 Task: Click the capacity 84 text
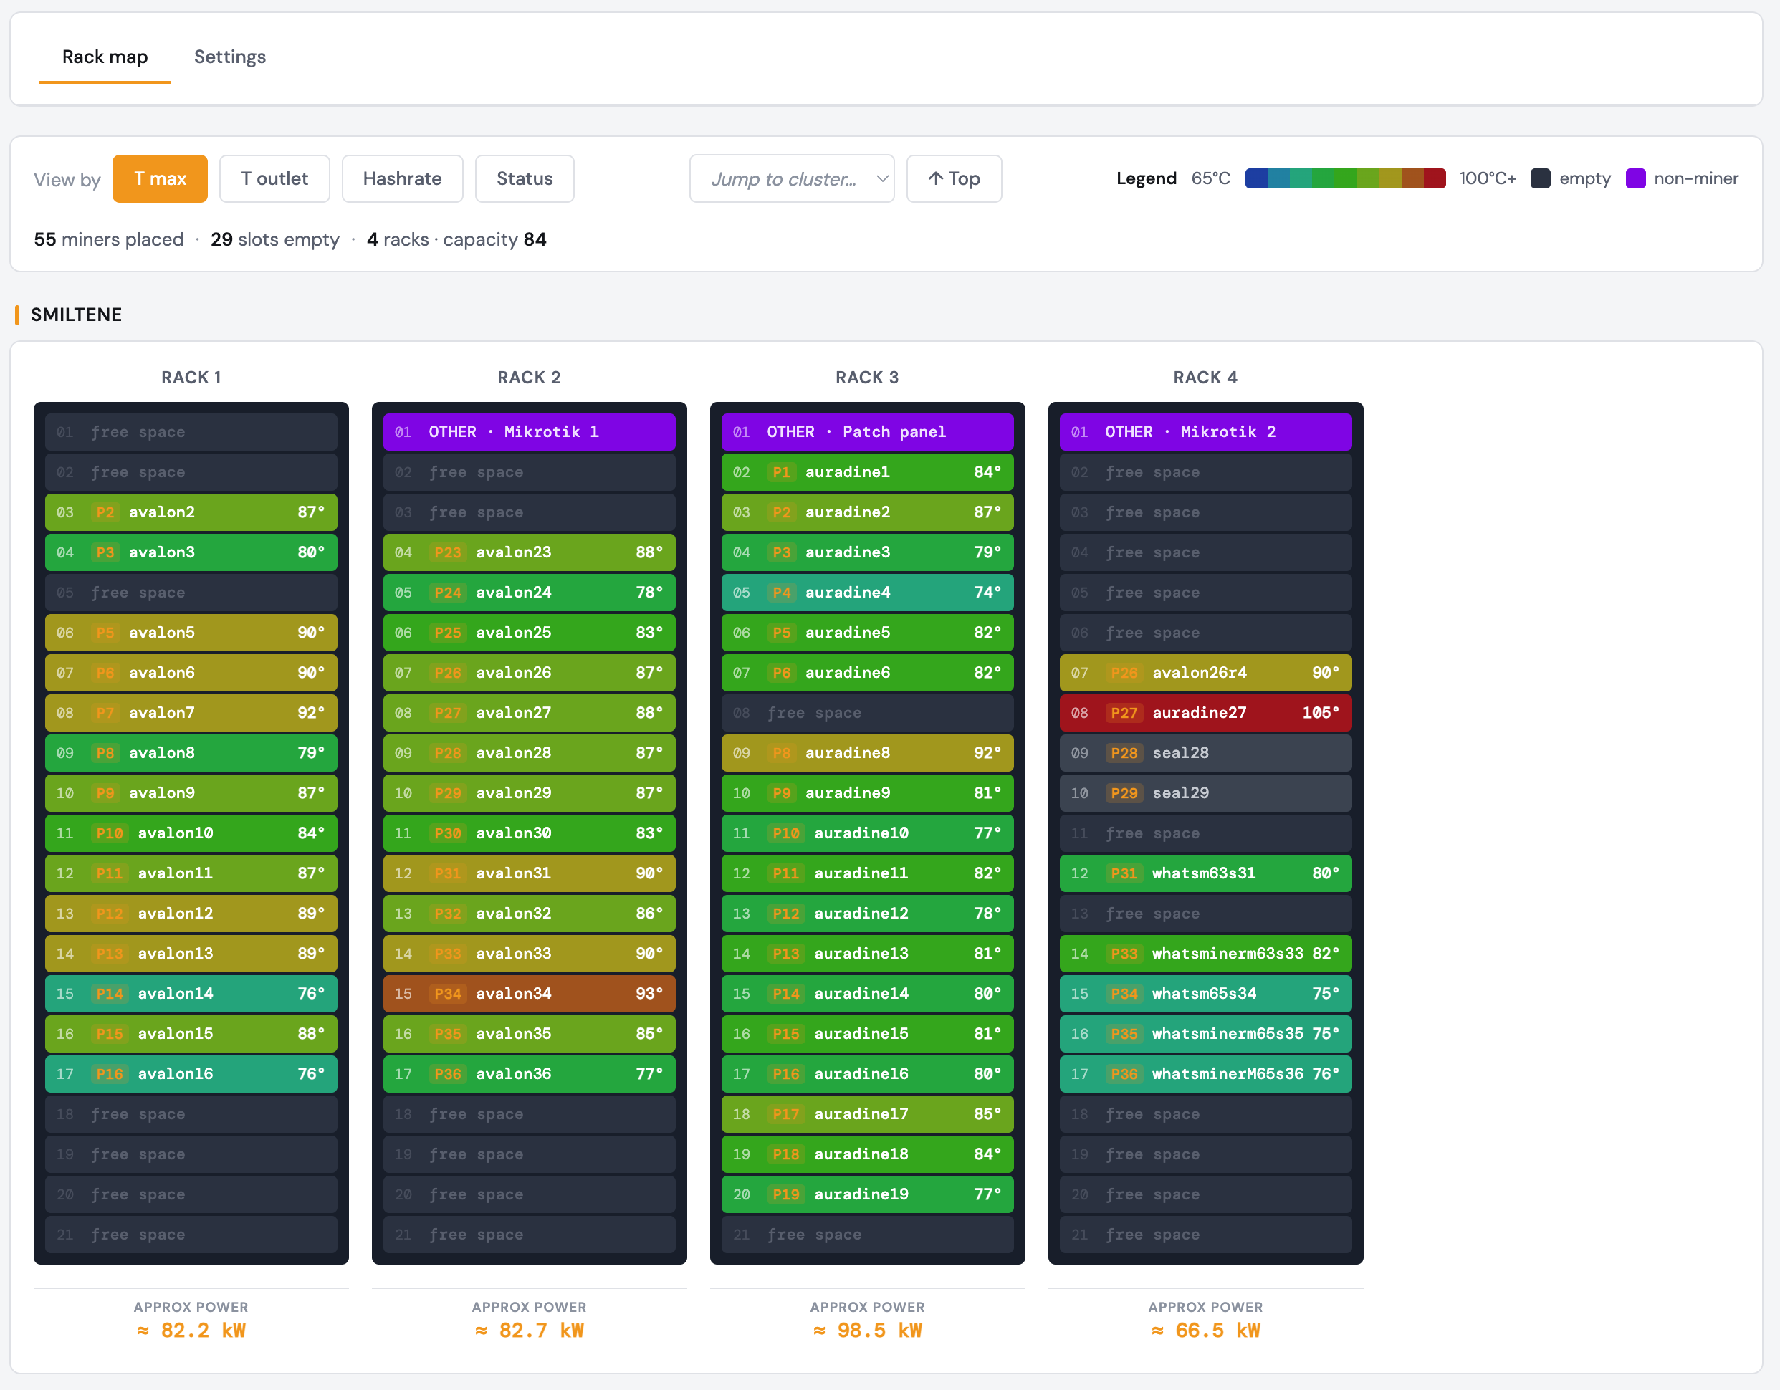[494, 239]
